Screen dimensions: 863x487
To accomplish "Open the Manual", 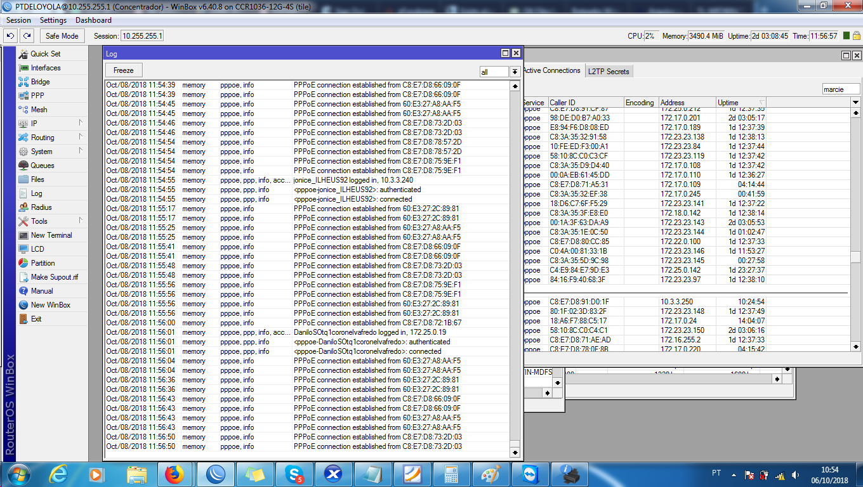I will [42, 291].
